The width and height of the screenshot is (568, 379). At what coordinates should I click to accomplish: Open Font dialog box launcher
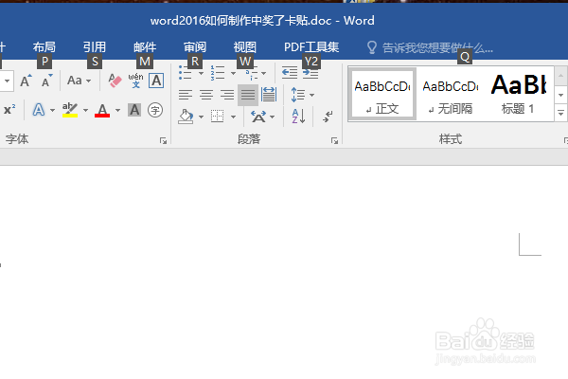pos(164,141)
